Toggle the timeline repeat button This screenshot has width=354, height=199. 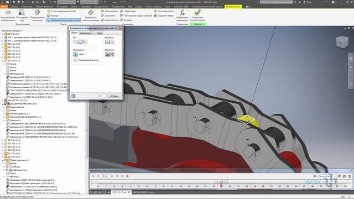pyautogui.click(x=122, y=176)
